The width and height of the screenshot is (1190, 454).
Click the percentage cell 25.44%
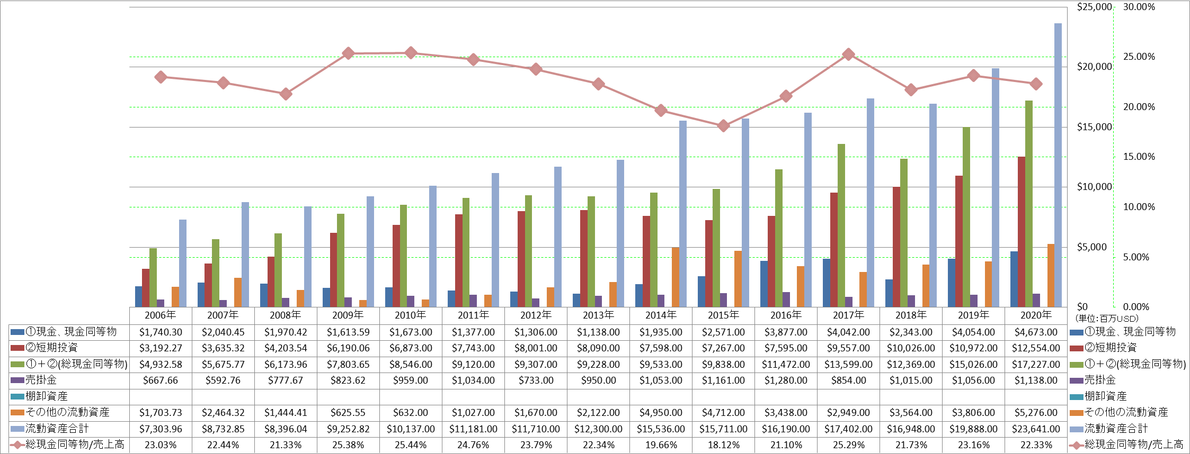(411, 445)
